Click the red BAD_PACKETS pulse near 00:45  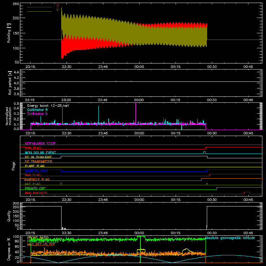pos(247,193)
